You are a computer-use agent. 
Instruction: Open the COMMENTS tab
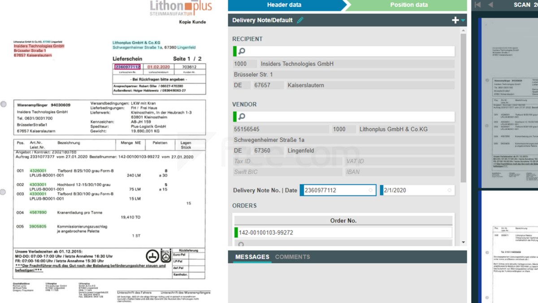(x=292, y=257)
